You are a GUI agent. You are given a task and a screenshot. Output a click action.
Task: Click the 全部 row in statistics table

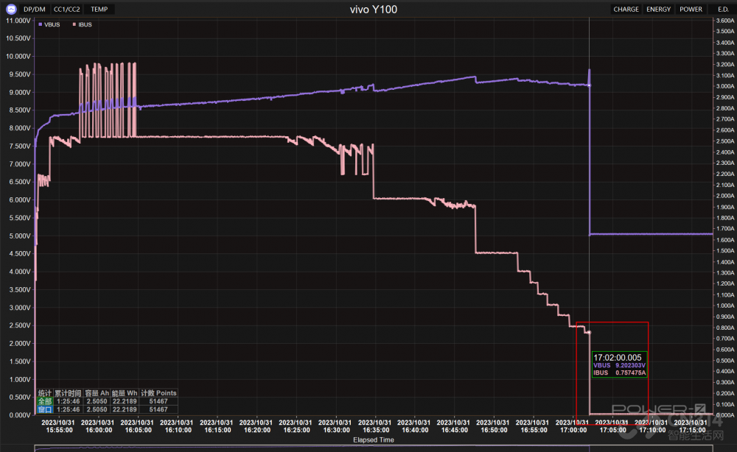108,401
